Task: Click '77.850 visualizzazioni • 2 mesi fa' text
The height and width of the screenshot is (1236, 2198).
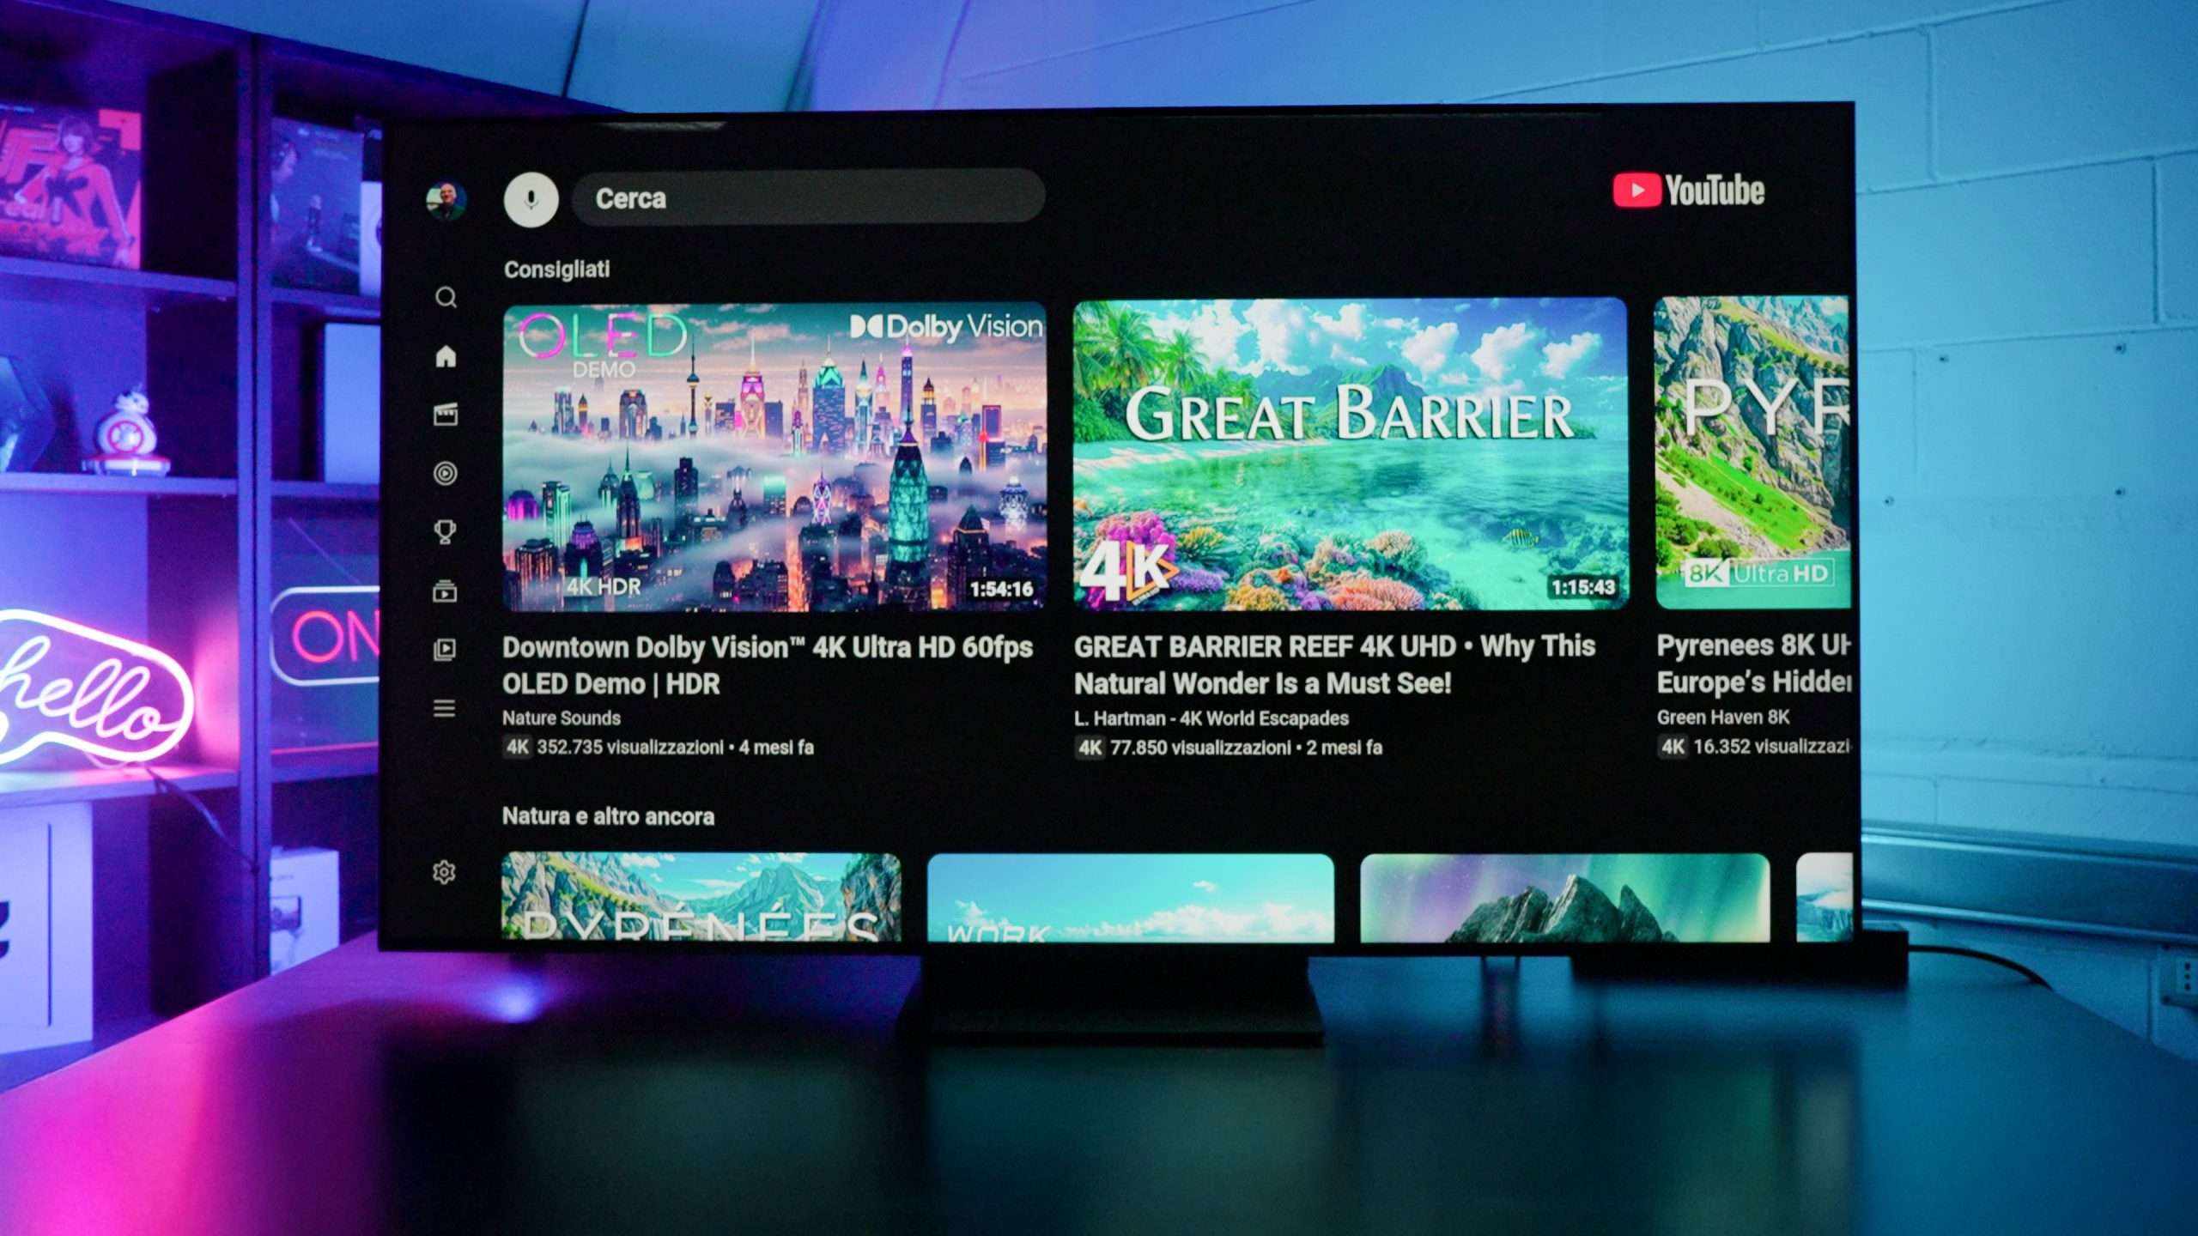Action: point(1246,748)
